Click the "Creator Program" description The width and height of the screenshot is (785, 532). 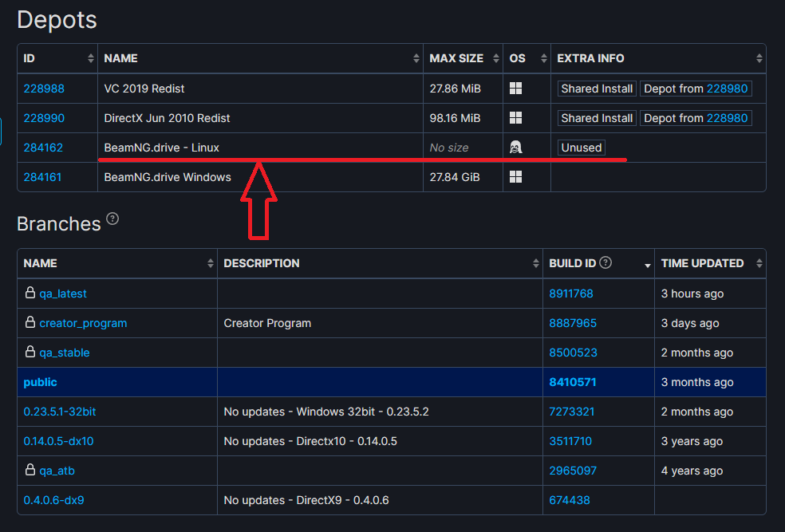[267, 323]
